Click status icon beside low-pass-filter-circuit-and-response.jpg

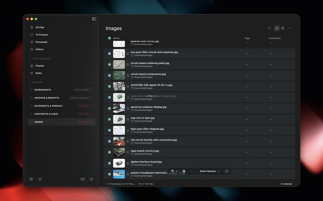pyautogui.click(x=128, y=54)
